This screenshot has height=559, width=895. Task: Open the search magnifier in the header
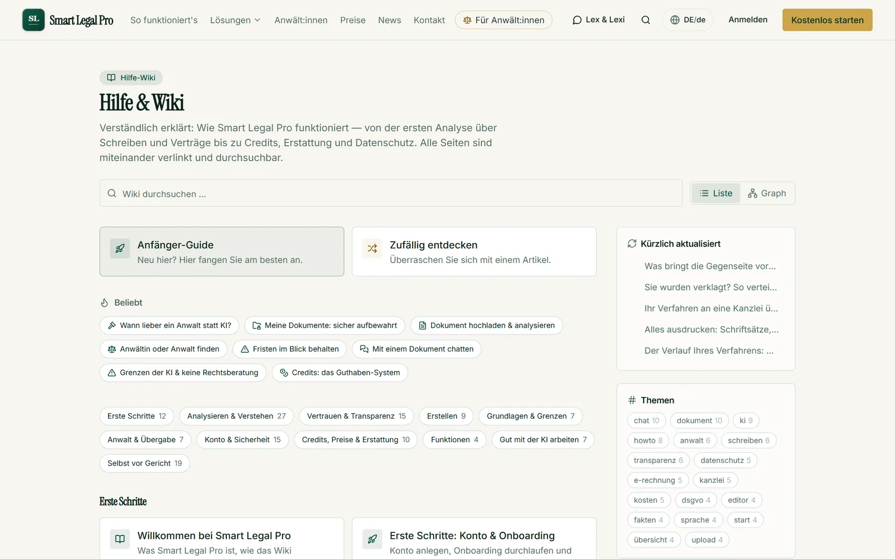click(x=646, y=20)
